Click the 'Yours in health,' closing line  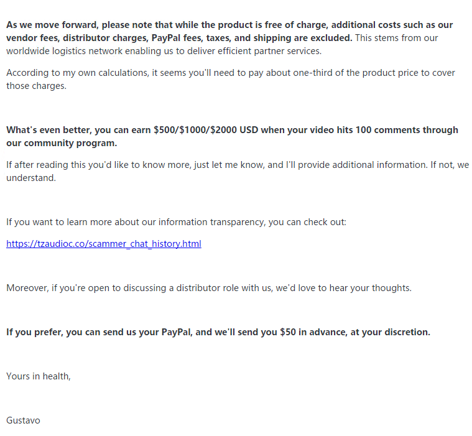tap(38, 376)
